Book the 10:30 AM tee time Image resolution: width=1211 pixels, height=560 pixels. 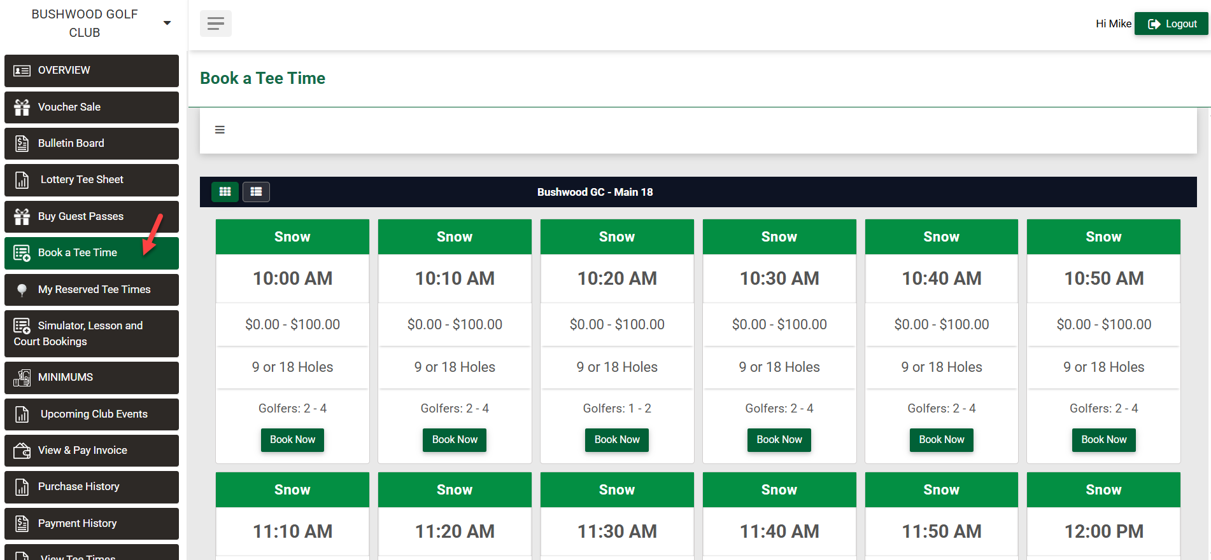pos(779,440)
